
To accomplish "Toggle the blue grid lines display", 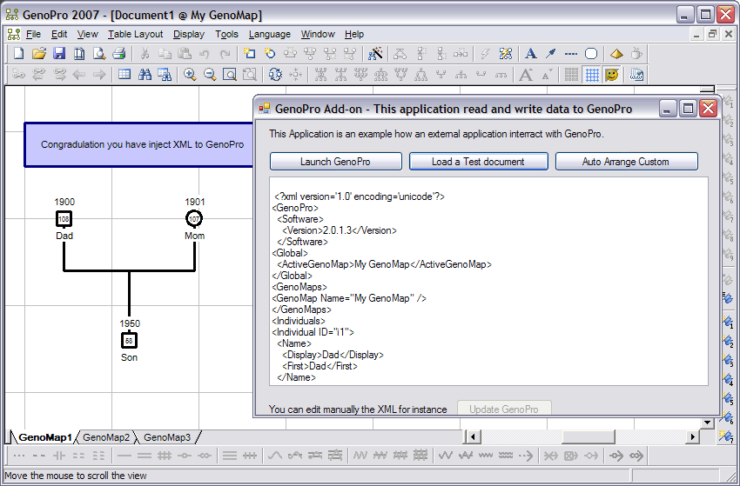I will [592, 75].
